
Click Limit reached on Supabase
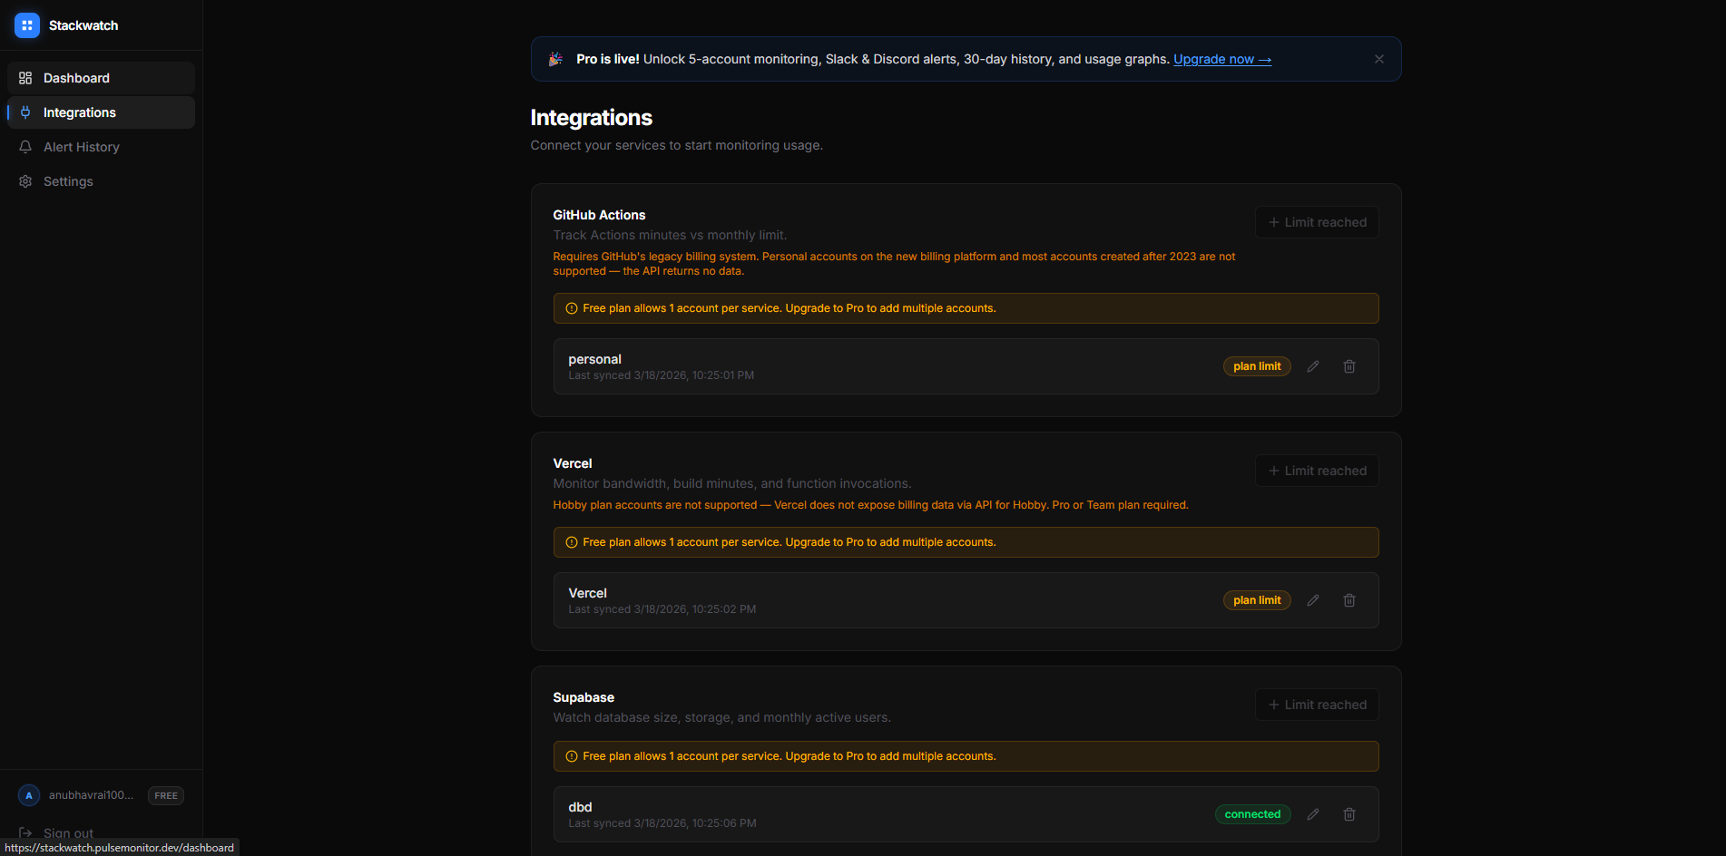click(1316, 705)
